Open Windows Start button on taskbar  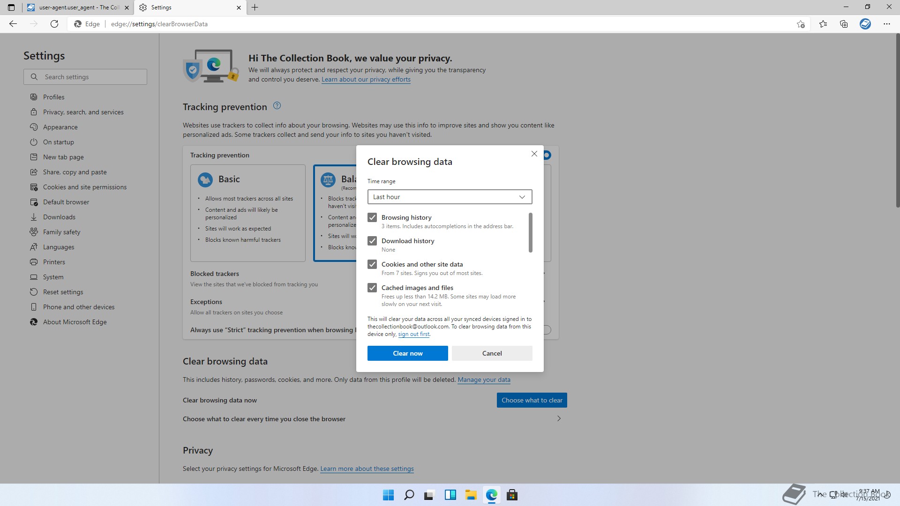click(388, 495)
